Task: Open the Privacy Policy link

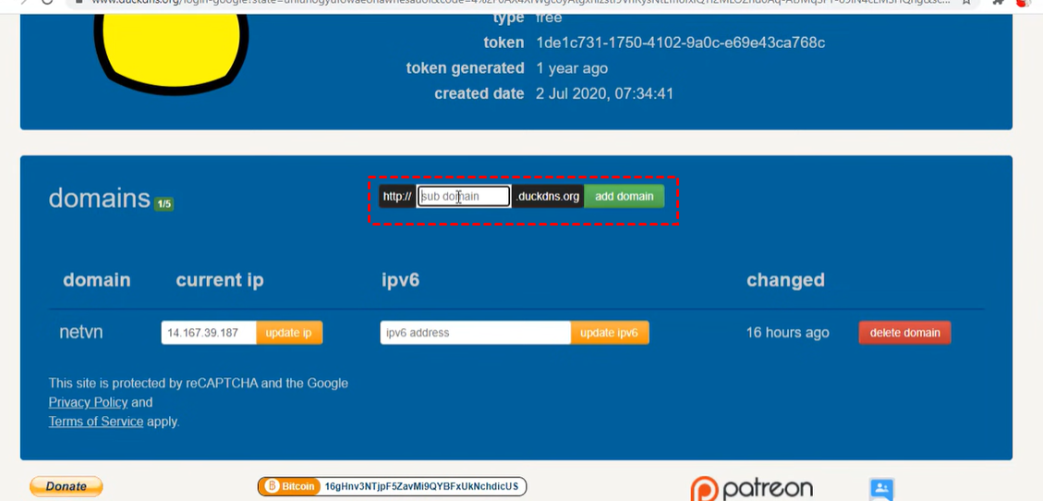Action: (x=88, y=402)
